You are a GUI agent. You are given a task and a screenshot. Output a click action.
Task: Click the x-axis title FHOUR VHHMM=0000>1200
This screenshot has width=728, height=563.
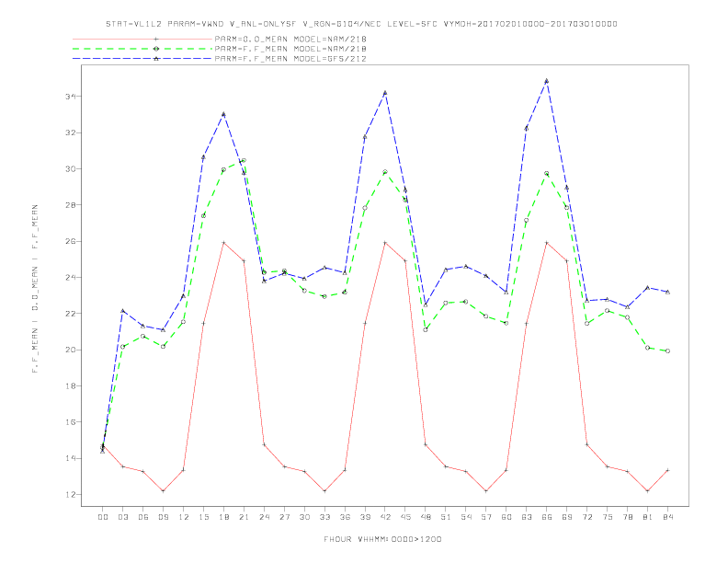point(382,539)
